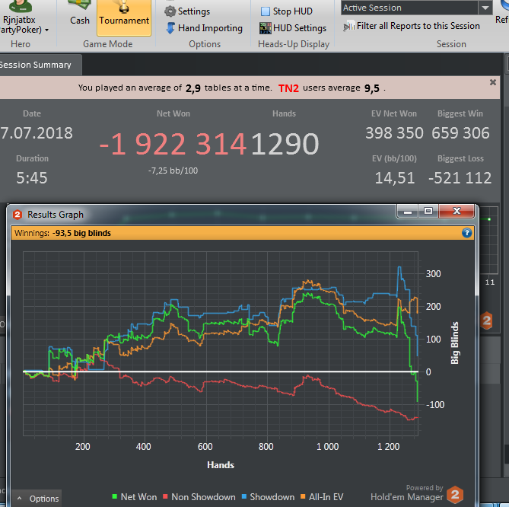Viewport: 509px width, 507px height.
Task: Switch game mode to Cash
Action: click(80, 14)
